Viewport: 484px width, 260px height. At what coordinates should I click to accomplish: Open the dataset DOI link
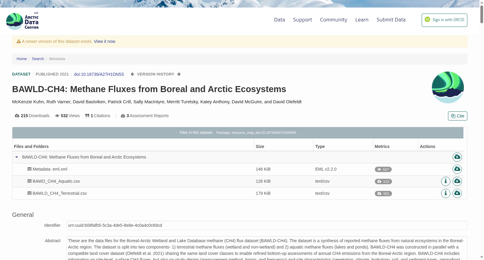tap(99, 74)
